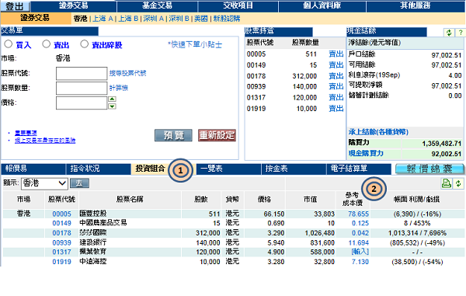Click the 預覽 preview button
The height and width of the screenshot is (296, 466).
pos(173,135)
